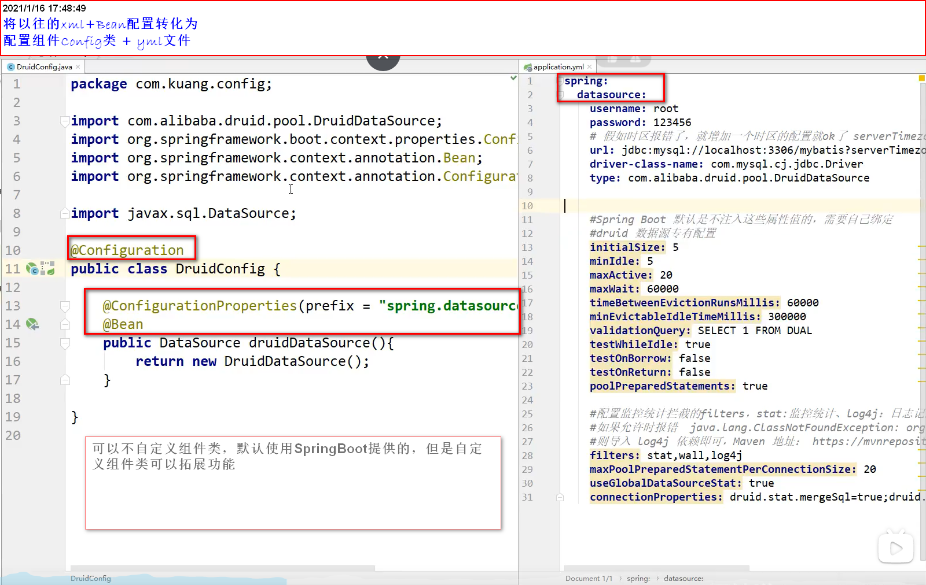Click the bean dependencies gutter icon beside line 11

48,268
